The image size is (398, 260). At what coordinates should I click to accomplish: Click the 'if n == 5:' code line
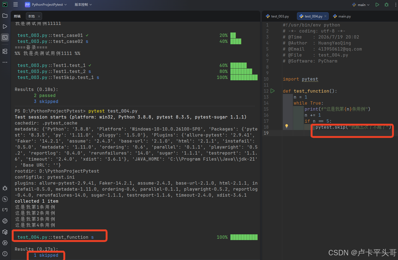click(x=318, y=121)
